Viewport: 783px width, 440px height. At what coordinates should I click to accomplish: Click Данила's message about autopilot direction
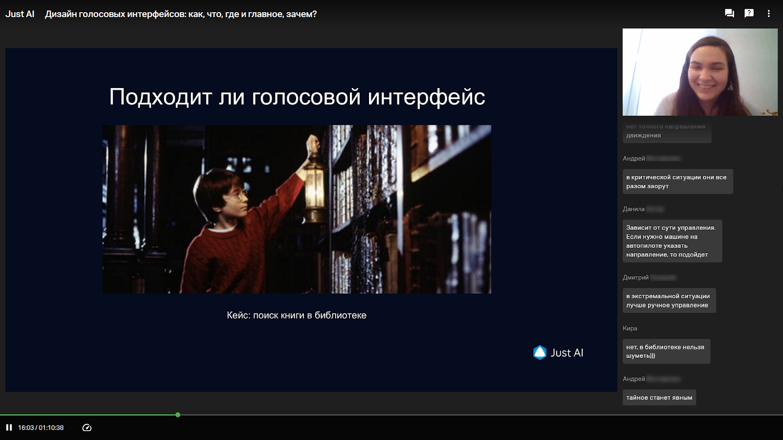(672, 241)
